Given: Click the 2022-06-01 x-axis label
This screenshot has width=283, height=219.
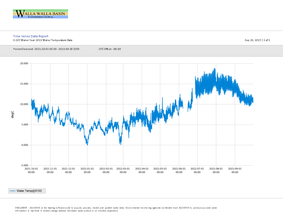Looking at the screenshot, I should coord(179,170).
